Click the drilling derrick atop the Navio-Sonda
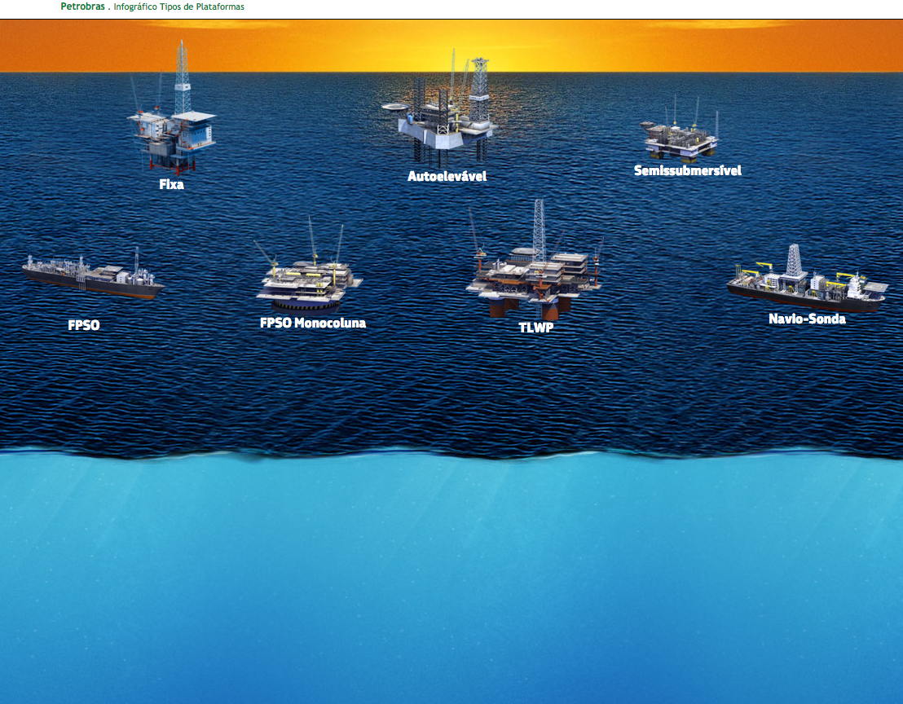The width and height of the screenshot is (903, 704). click(794, 261)
